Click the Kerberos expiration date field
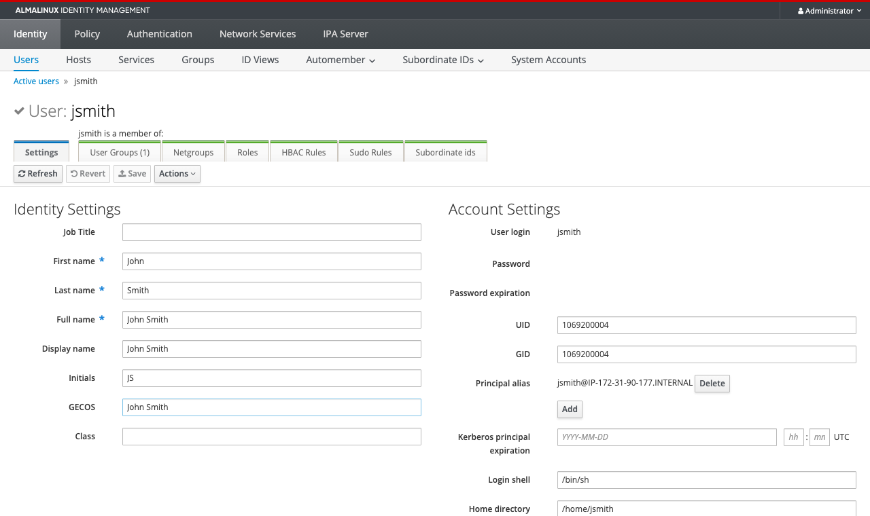The height and width of the screenshot is (516, 870). (667, 437)
